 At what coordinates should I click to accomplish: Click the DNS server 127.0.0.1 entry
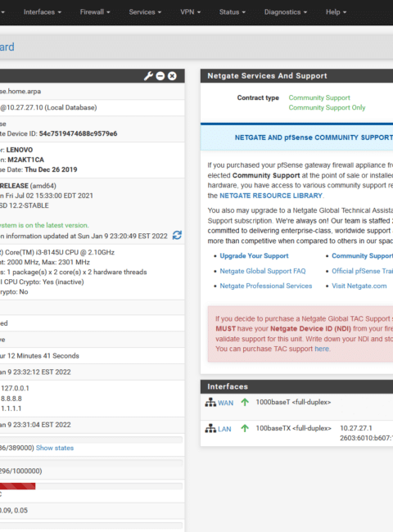click(15, 388)
